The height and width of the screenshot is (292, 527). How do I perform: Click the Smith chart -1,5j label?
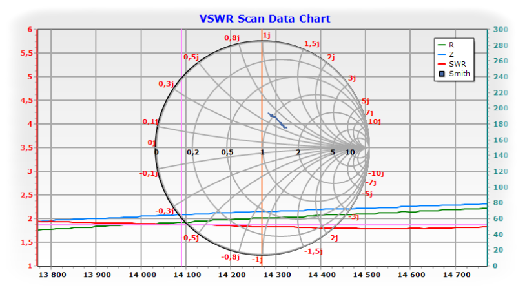pyautogui.click(x=314, y=251)
